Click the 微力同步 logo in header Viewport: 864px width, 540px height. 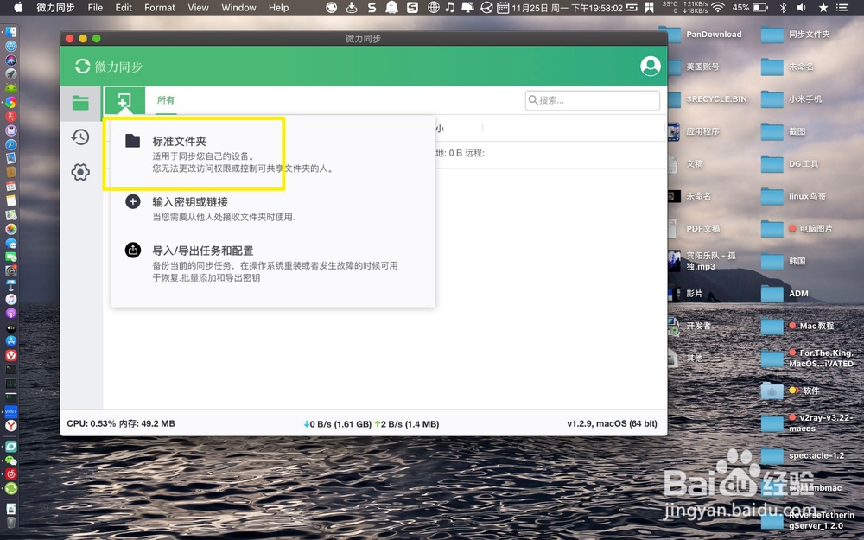click(109, 67)
